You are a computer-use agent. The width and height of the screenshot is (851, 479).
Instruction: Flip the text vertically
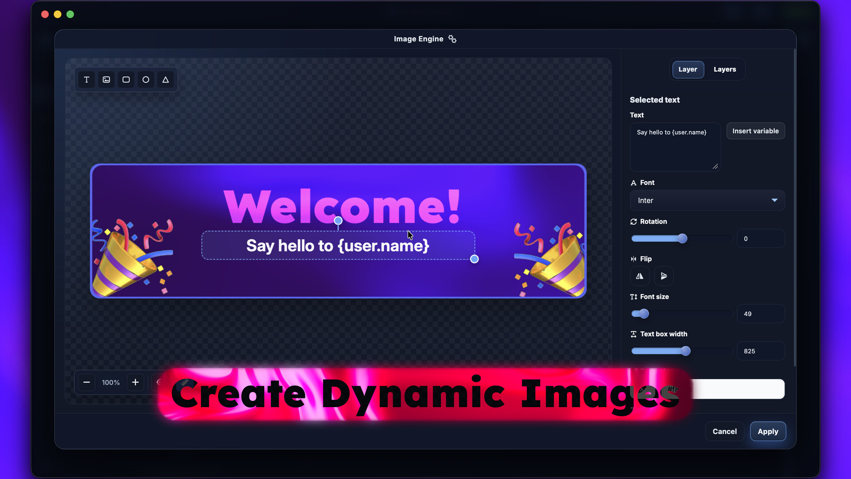(x=664, y=276)
